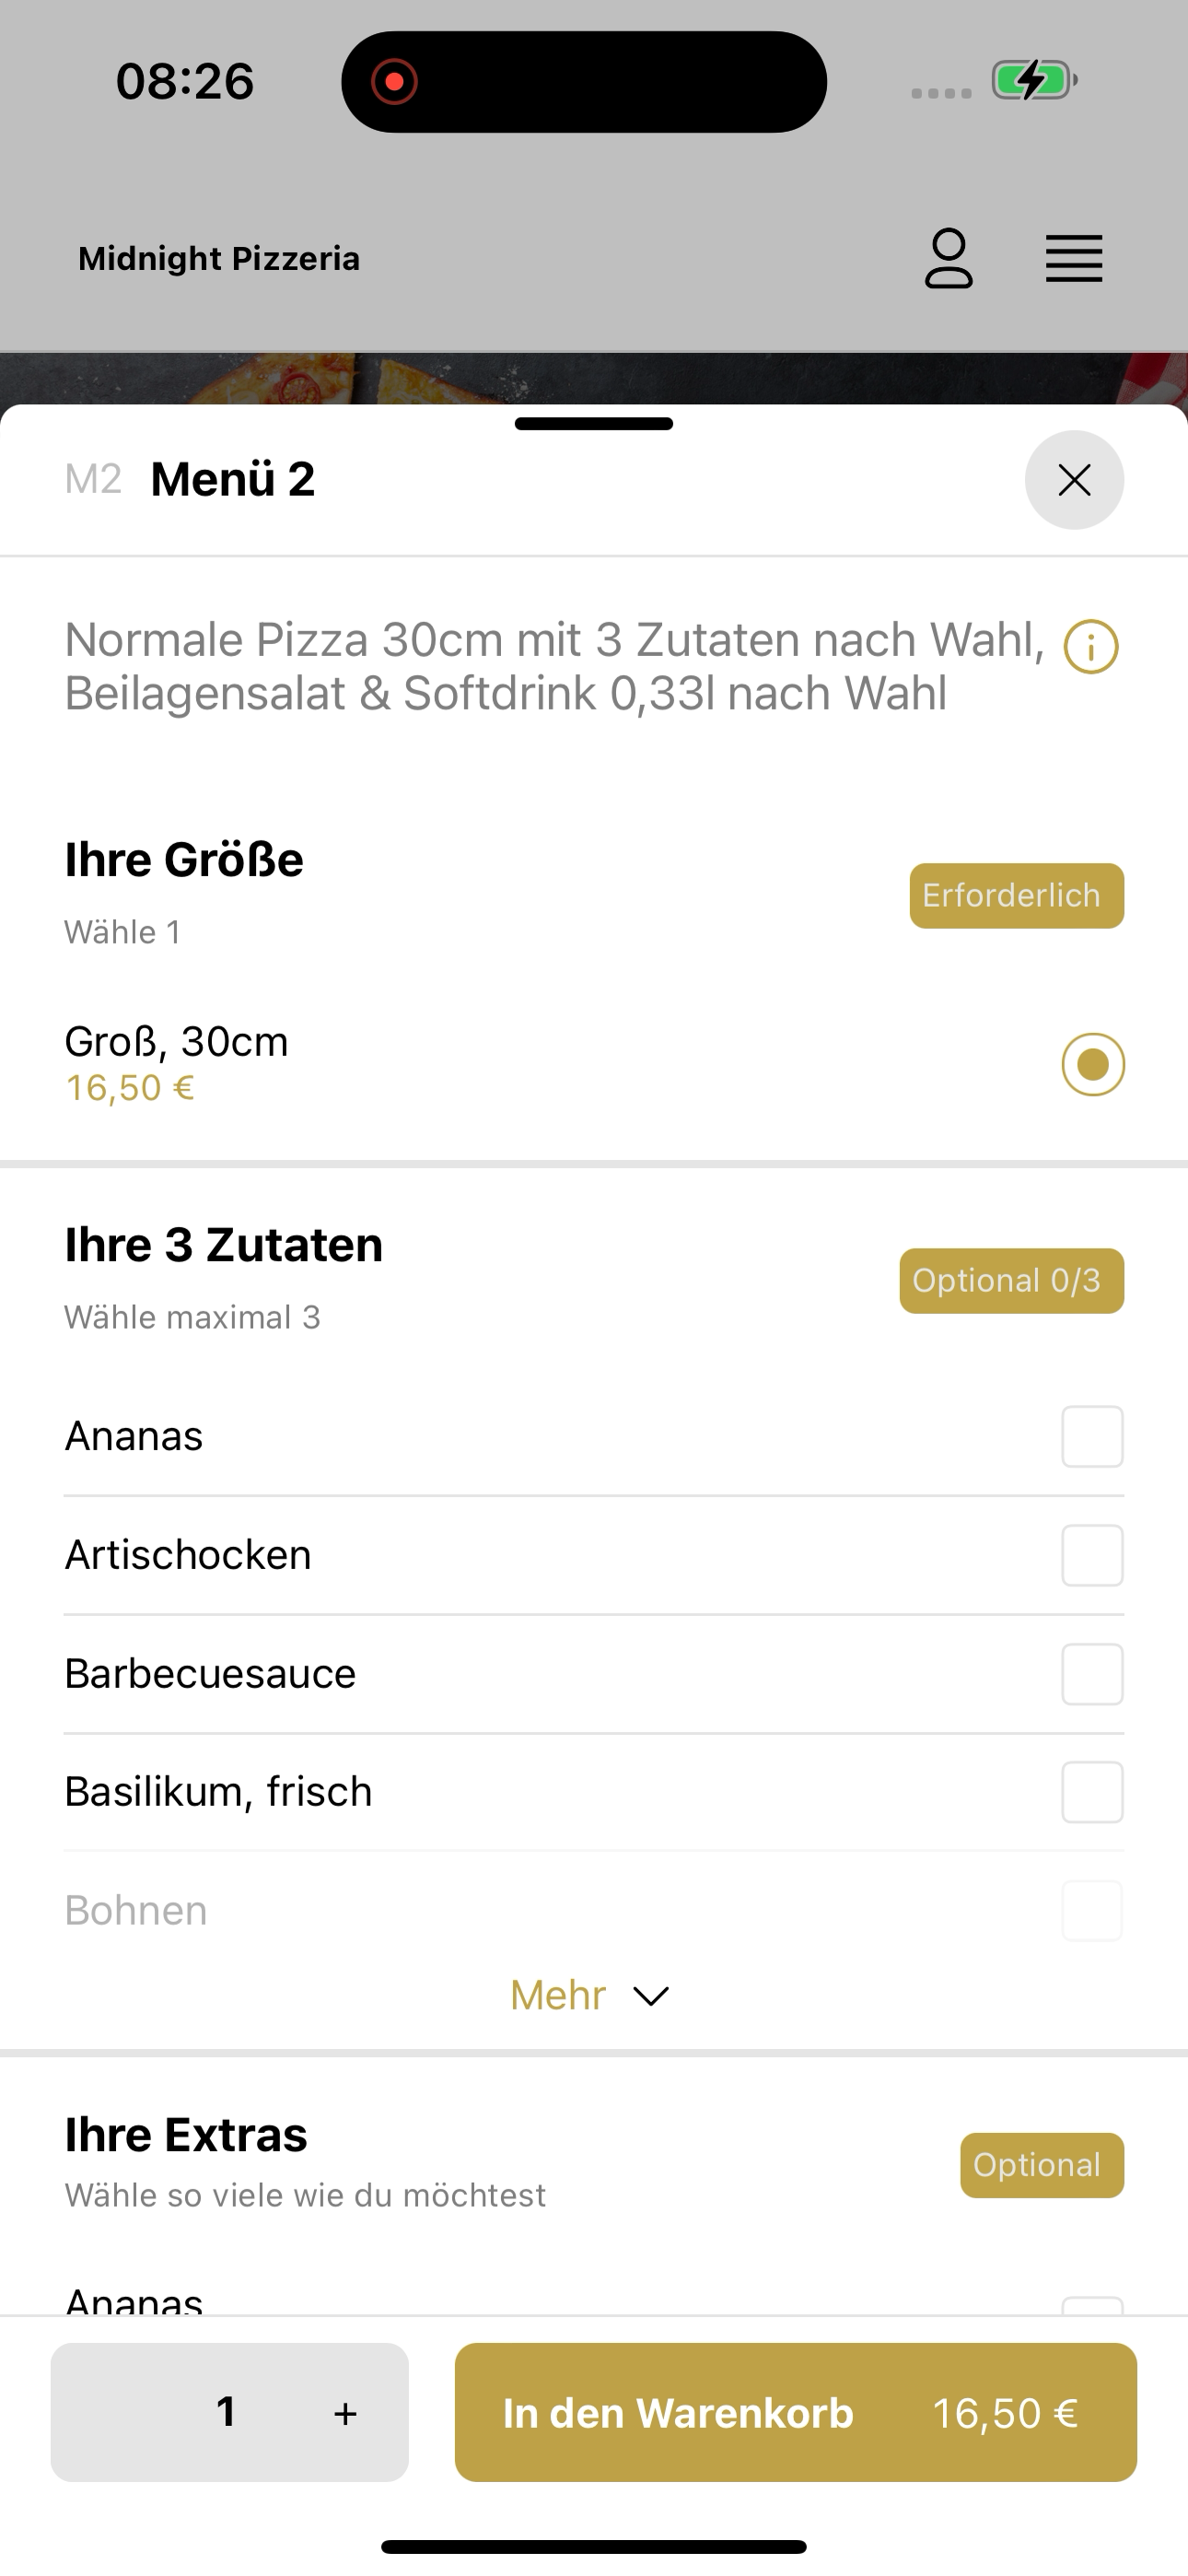This screenshot has width=1188, height=2576.
Task: Check the Ananas ingredient box
Action: point(1092,1437)
